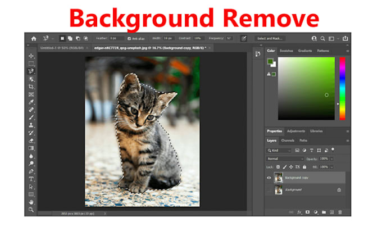Select the Clone Stamp tool

[x=31, y=125]
